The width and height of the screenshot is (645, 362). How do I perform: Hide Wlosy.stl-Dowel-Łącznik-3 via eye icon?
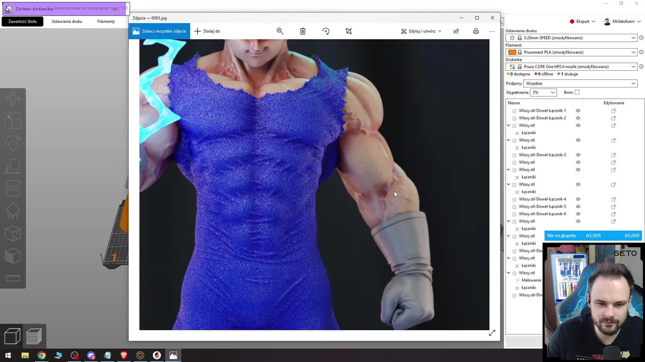point(578,155)
